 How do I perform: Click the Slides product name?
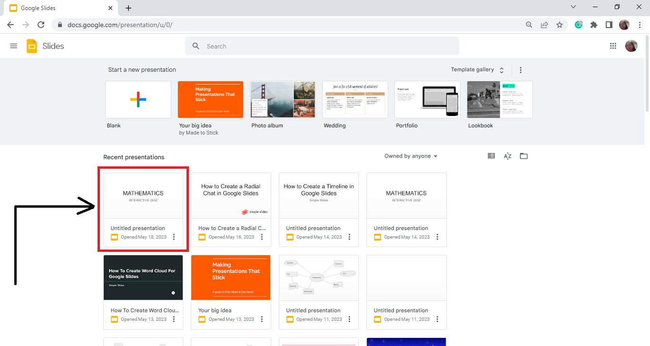[x=53, y=46]
